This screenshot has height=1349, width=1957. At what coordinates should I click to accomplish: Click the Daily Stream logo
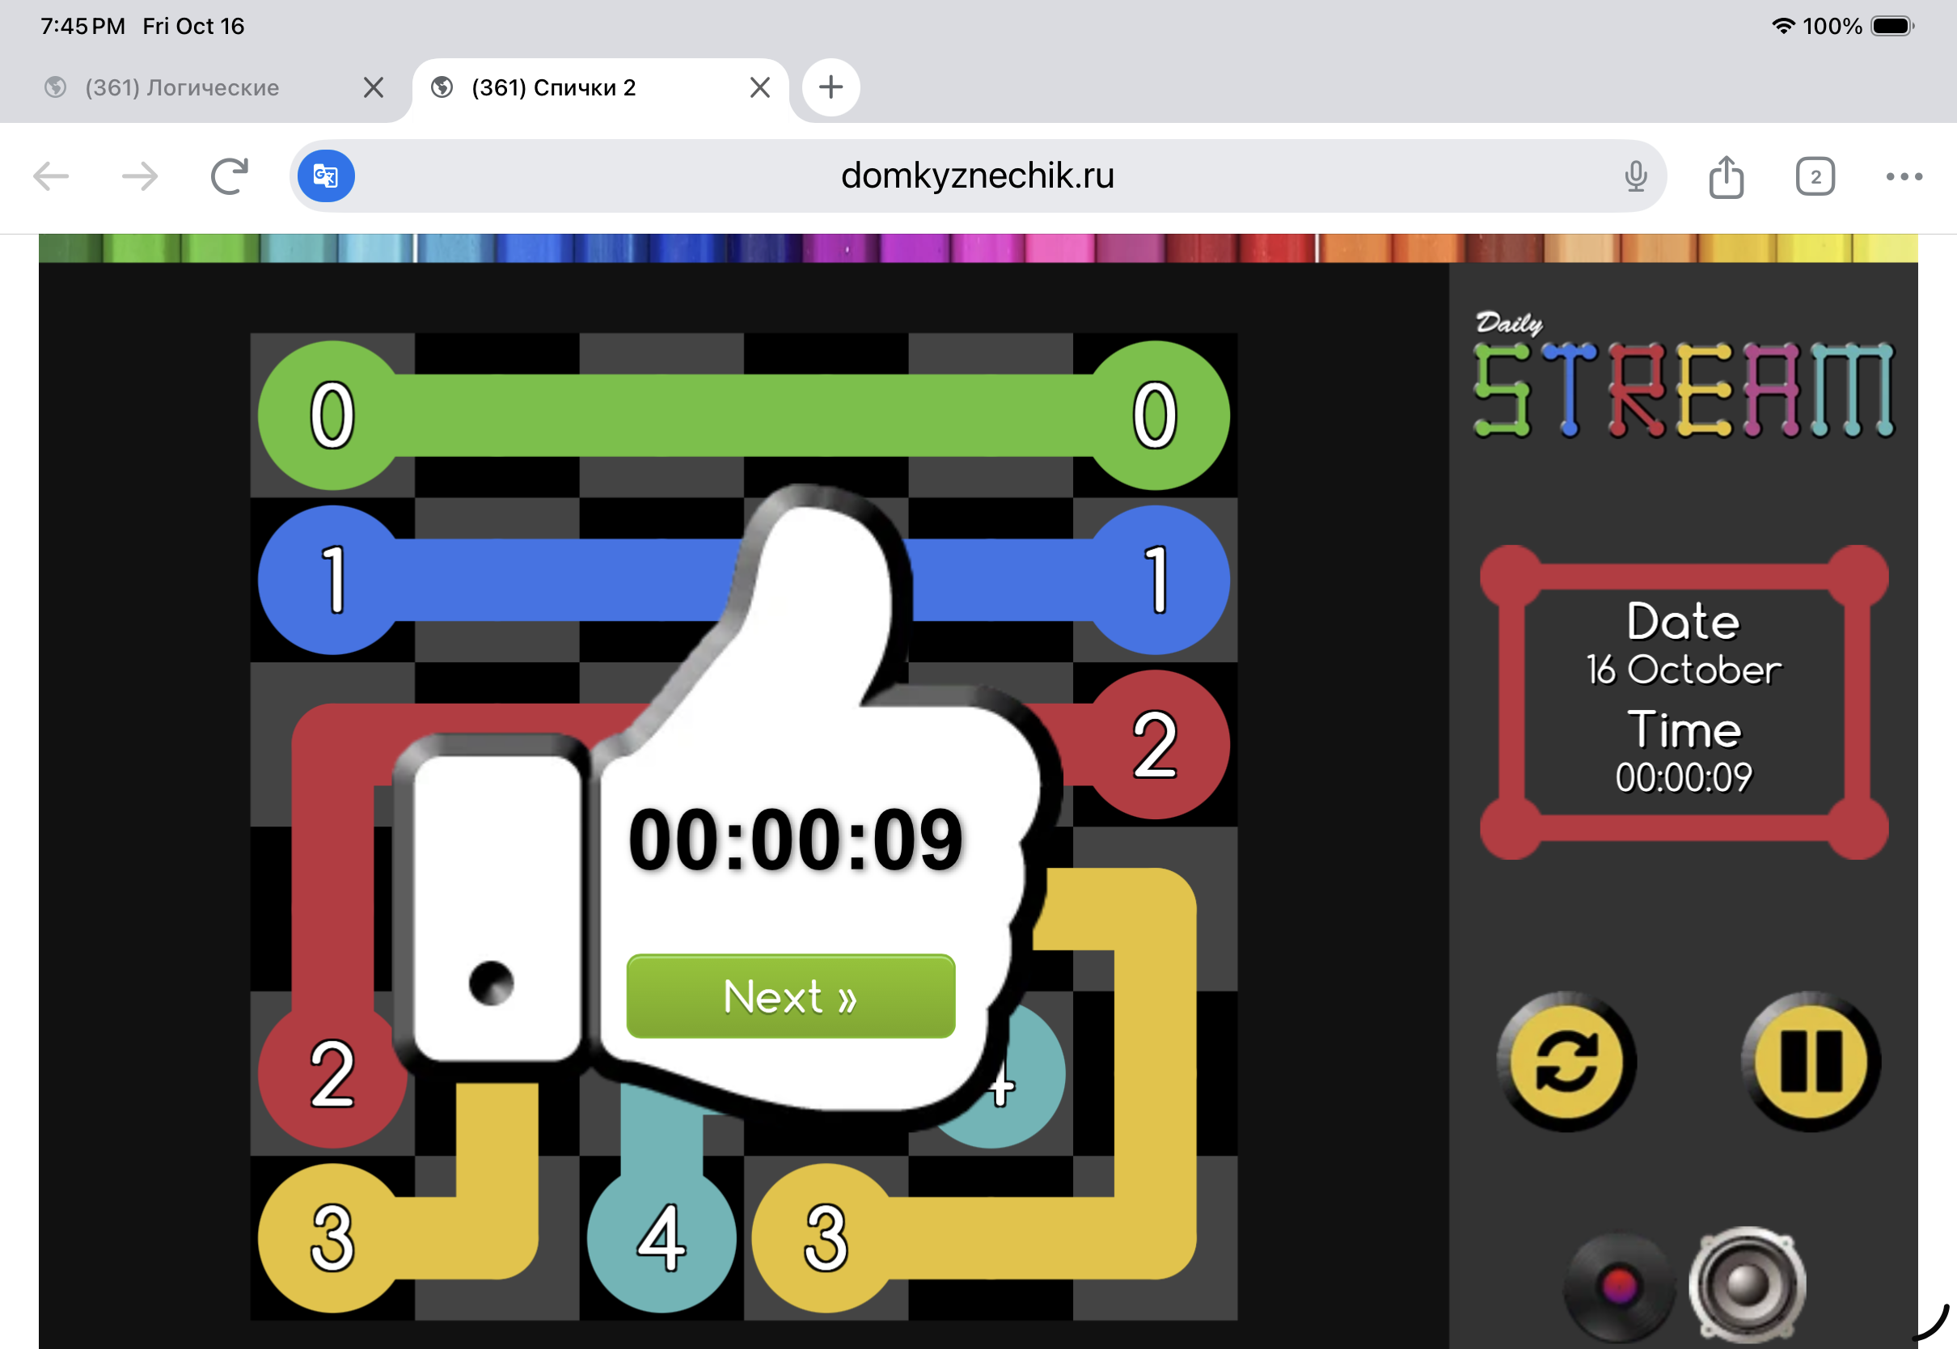tap(1683, 375)
